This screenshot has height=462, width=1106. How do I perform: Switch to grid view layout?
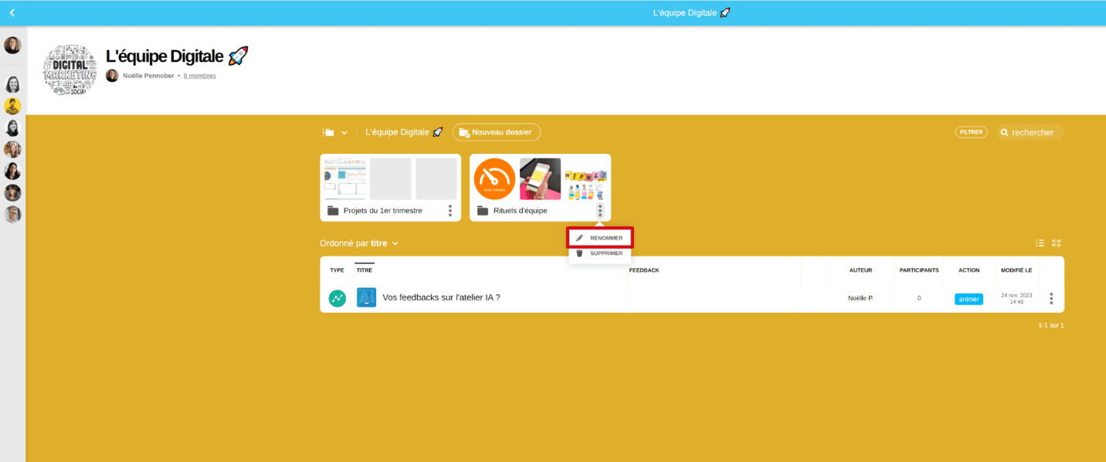(x=1056, y=243)
